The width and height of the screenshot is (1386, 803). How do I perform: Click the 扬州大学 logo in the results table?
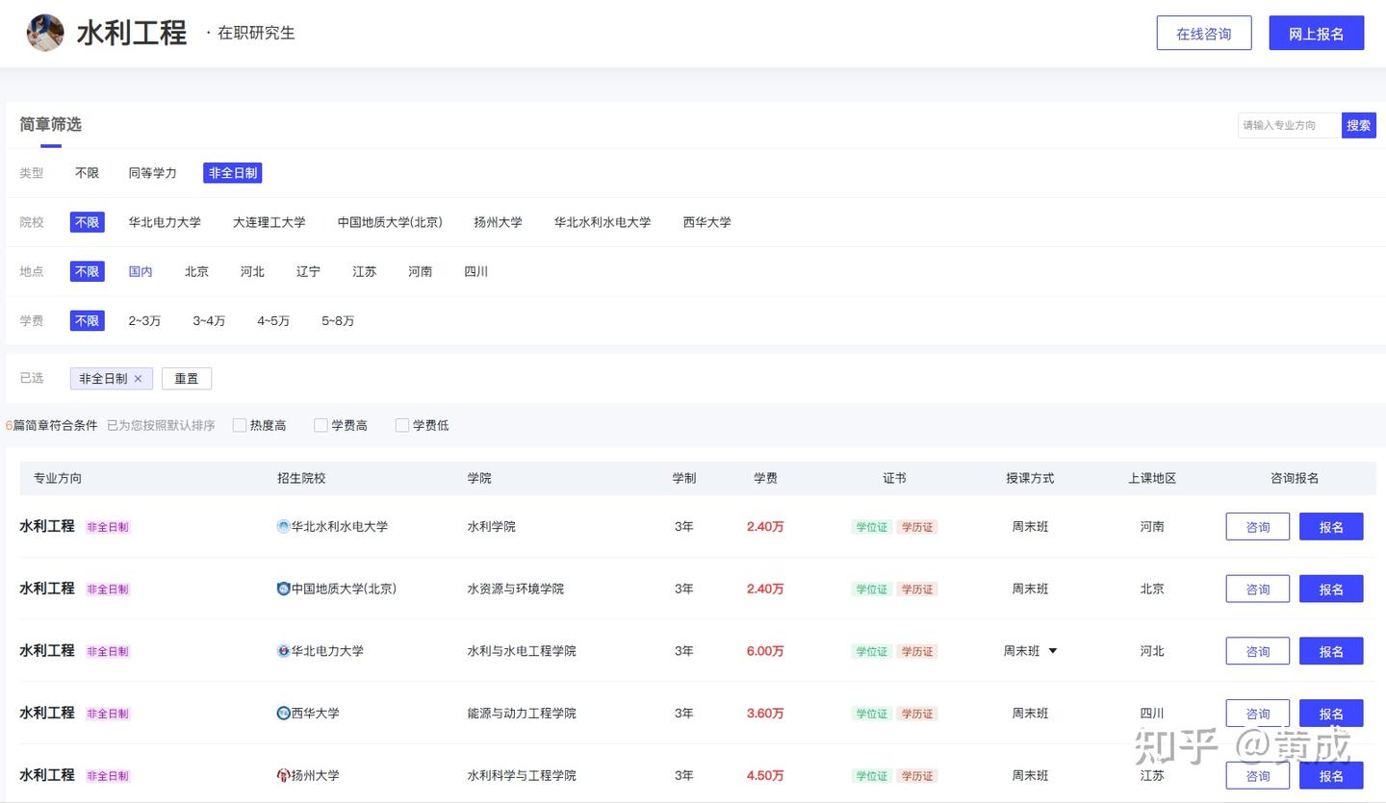(283, 775)
